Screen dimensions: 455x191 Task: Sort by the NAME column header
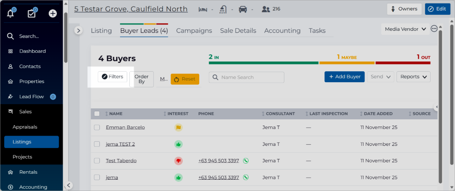[x=114, y=114]
